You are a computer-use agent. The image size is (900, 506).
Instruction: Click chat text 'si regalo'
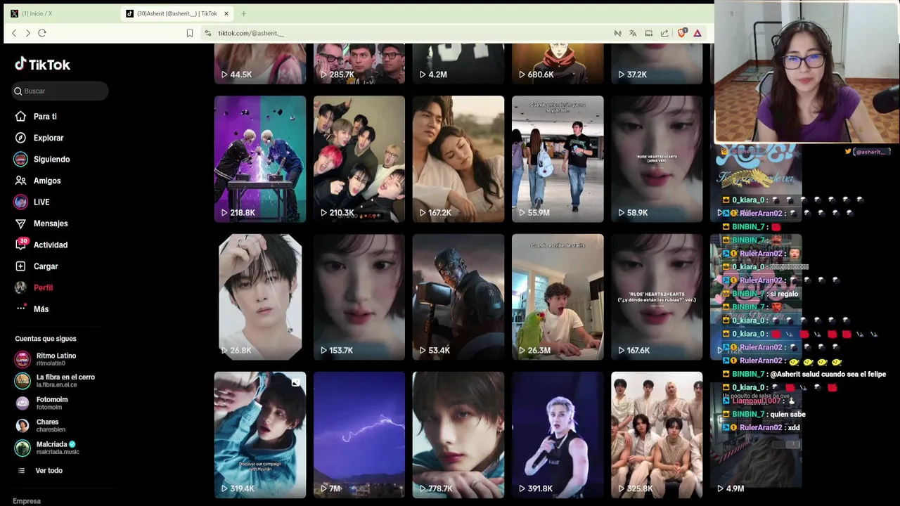coord(784,294)
